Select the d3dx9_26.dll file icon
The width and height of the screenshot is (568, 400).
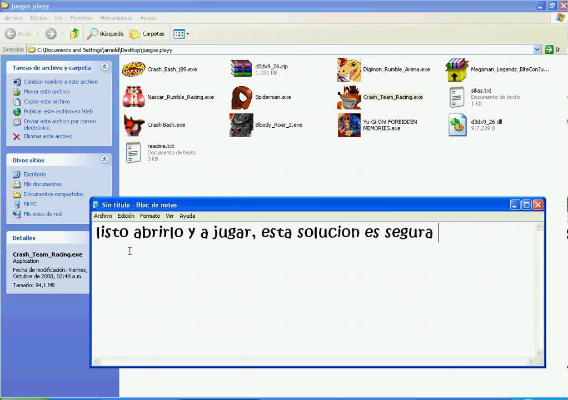tap(457, 125)
